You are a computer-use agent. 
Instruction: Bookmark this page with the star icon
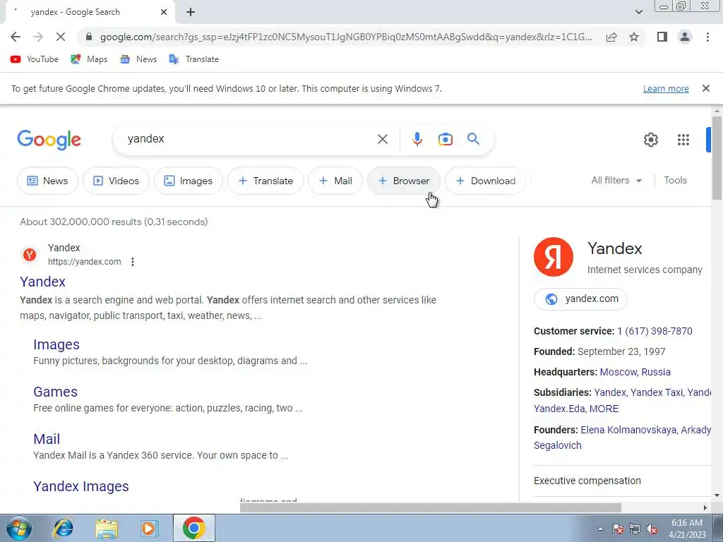click(x=634, y=37)
